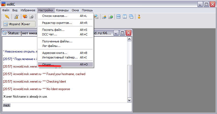Choose DCC Чат menu entry
Image resolution: width=217 pixels, height=114 pixels.
tap(65, 34)
